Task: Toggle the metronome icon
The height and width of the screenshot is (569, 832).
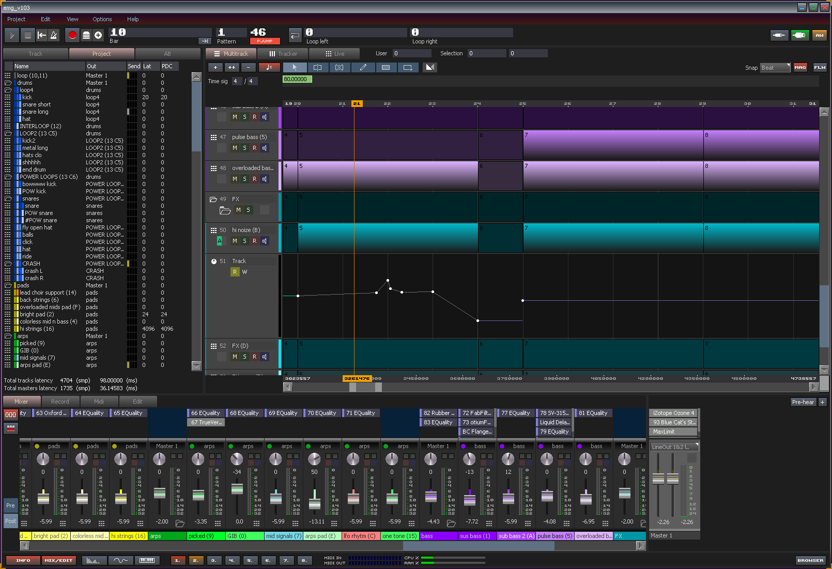Action: pos(54,35)
